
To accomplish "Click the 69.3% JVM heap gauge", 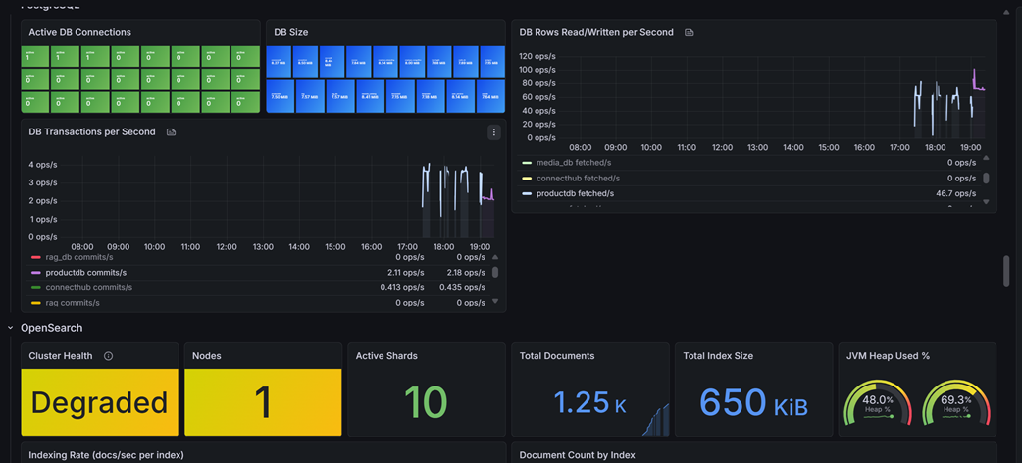I will coord(957,404).
